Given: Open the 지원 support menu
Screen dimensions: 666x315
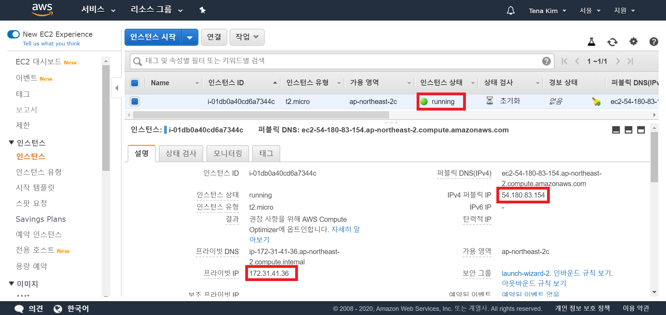Looking at the screenshot, I should coord(624,11).
